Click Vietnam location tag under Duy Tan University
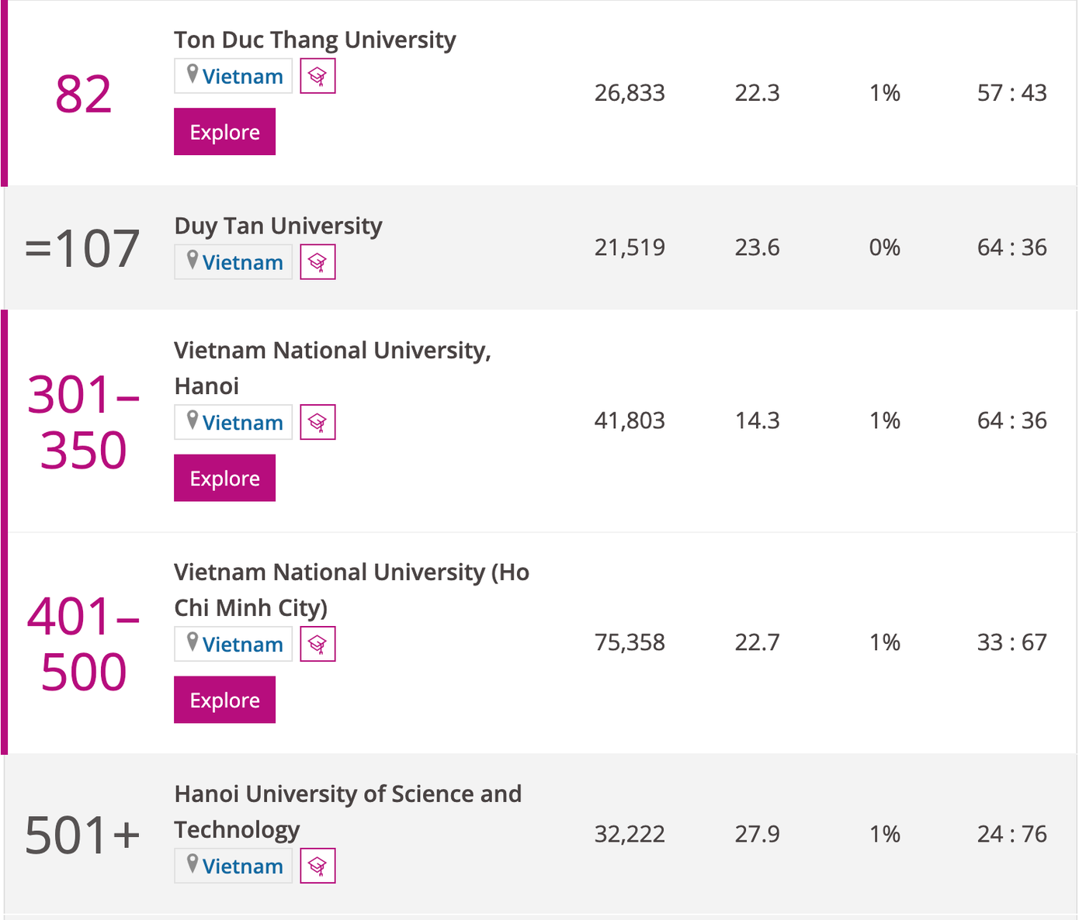 point(234,262)
